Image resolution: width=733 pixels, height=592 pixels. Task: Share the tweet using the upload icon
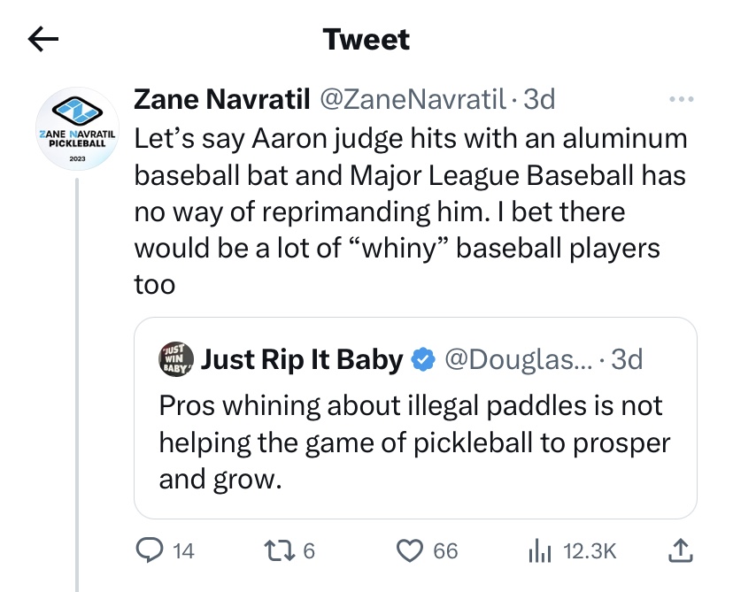(x=678, y=551)
